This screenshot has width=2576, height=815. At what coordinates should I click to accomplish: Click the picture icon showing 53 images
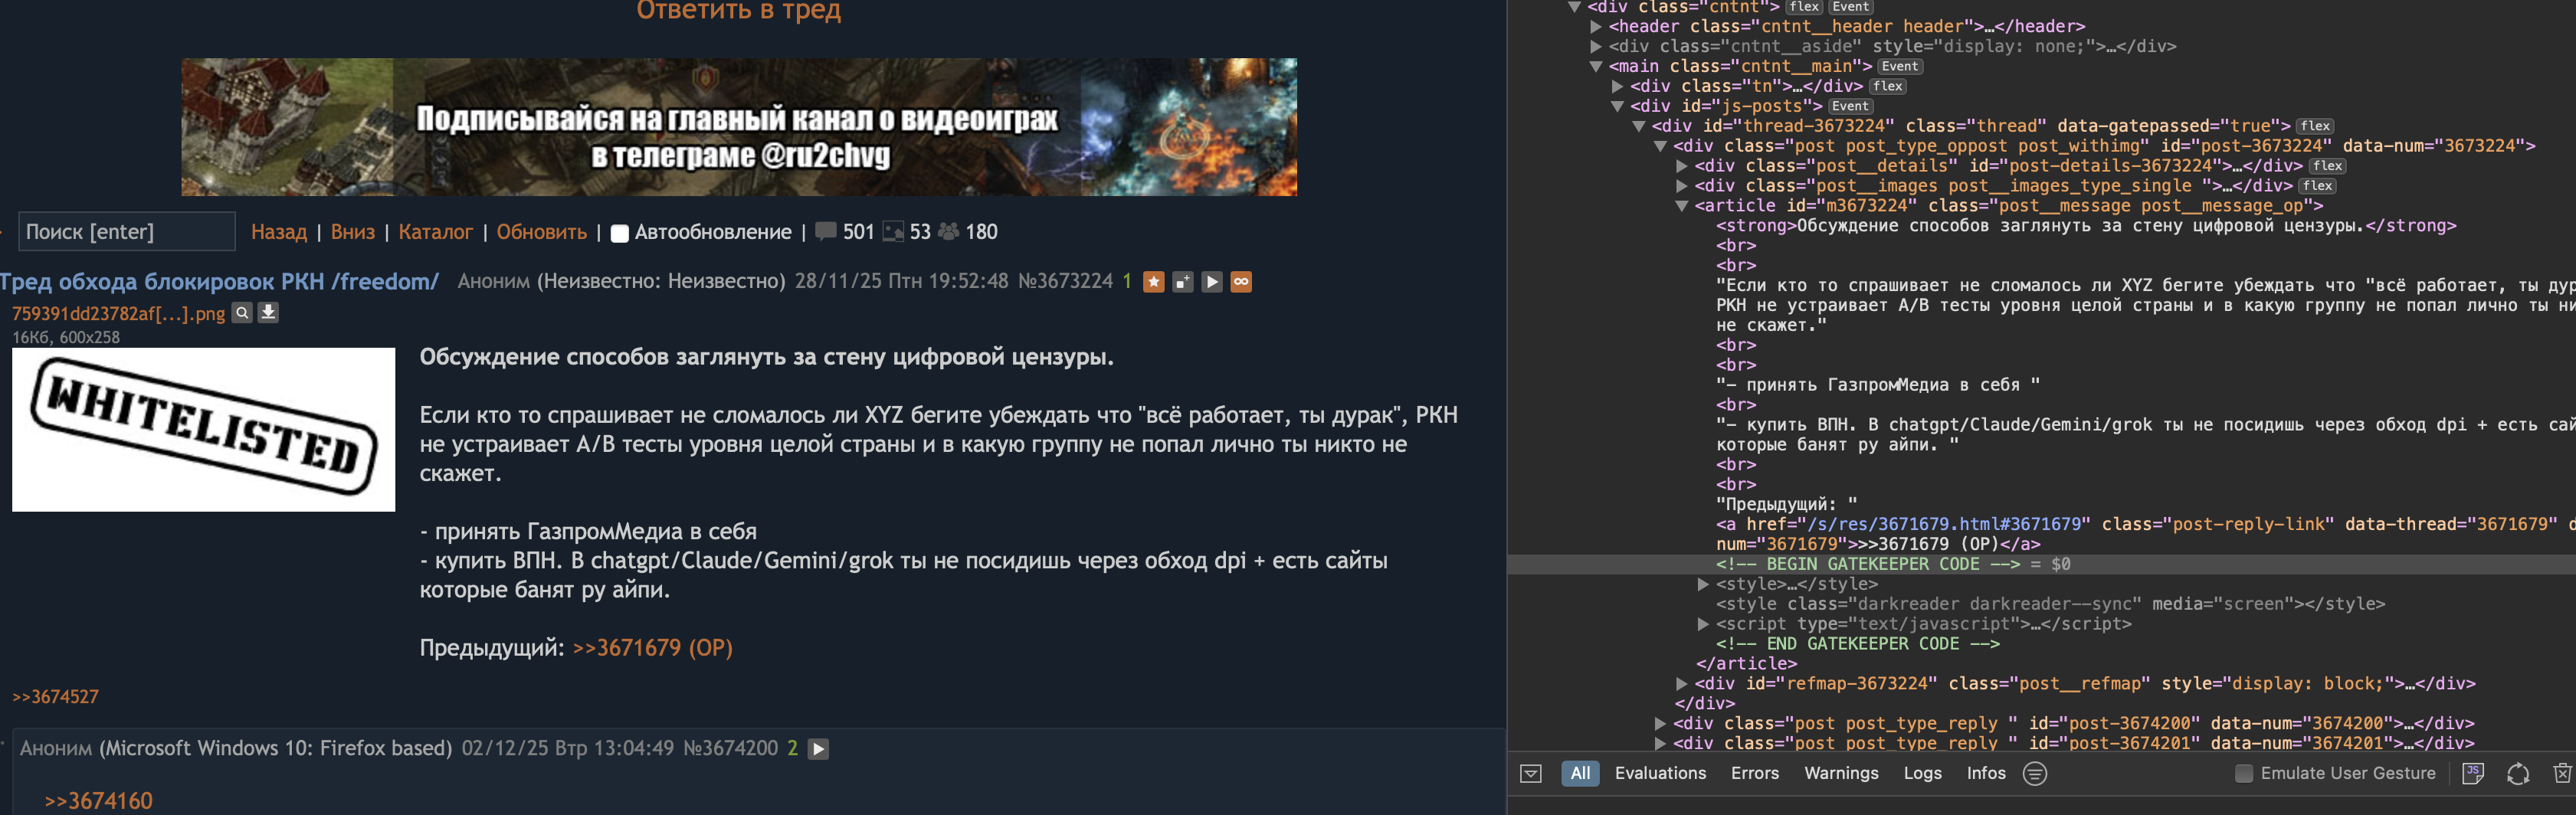click(x=893, y=232)
